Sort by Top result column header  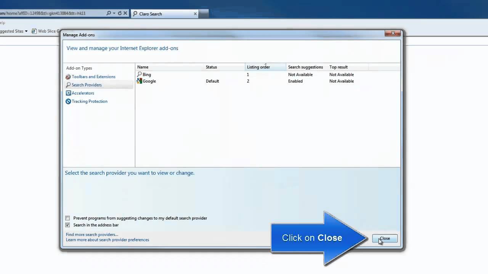tap(348, 67)
